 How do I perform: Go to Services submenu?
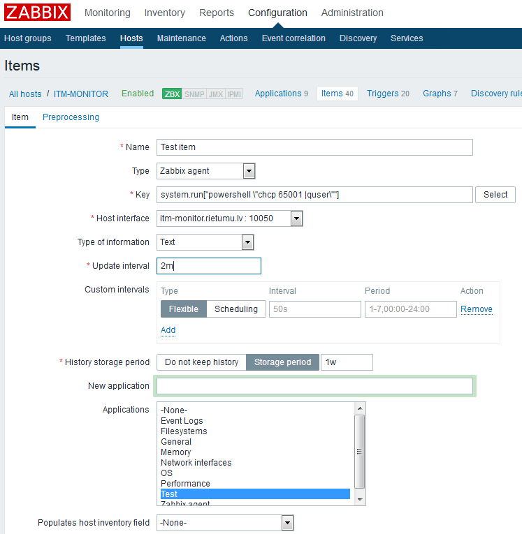[407, 38]
